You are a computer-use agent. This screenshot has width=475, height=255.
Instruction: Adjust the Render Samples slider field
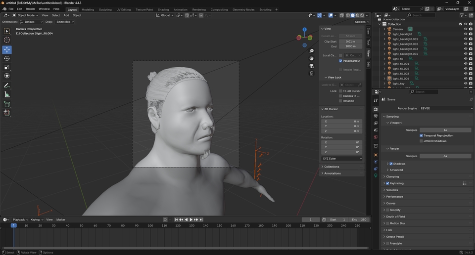pos(445,156)
